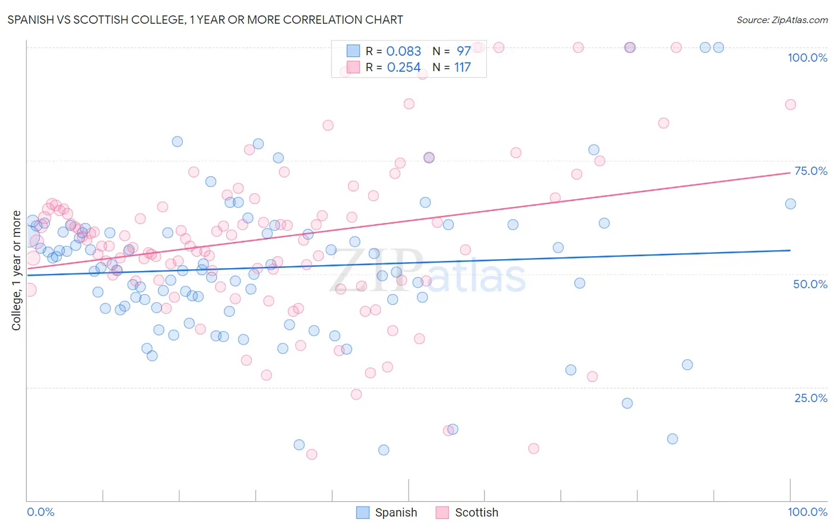Click the College, 1 year or more axis title
This screenshot has width=835, height=529.
point(17,270)
